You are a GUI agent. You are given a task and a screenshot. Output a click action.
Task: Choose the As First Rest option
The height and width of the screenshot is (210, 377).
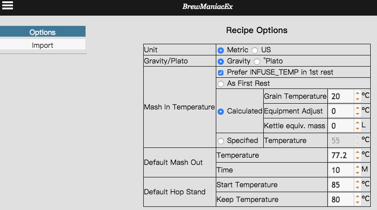pyautogui.click(x=221, y=84)
